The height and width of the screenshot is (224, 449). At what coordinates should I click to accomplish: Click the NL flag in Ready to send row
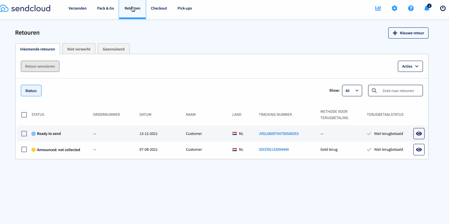(234, 134)
